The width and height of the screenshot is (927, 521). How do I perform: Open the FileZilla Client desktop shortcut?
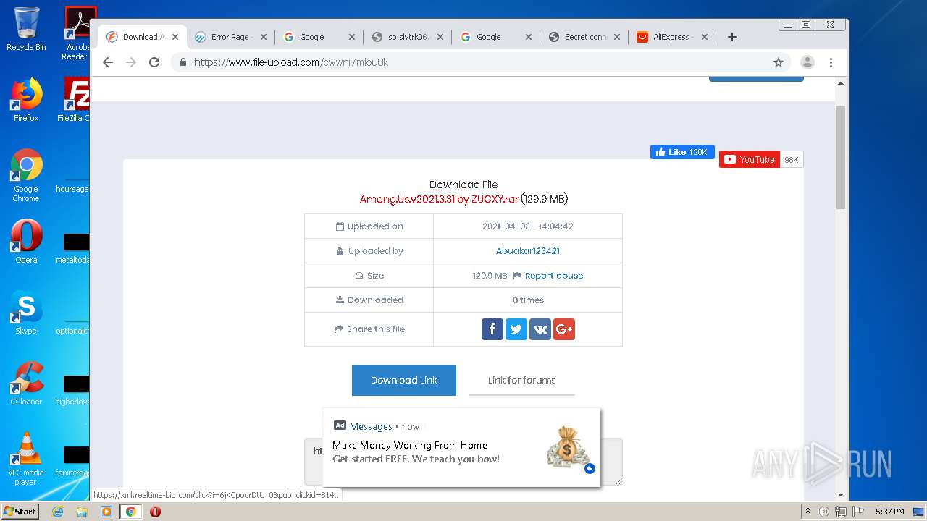[x=75, y=100]
